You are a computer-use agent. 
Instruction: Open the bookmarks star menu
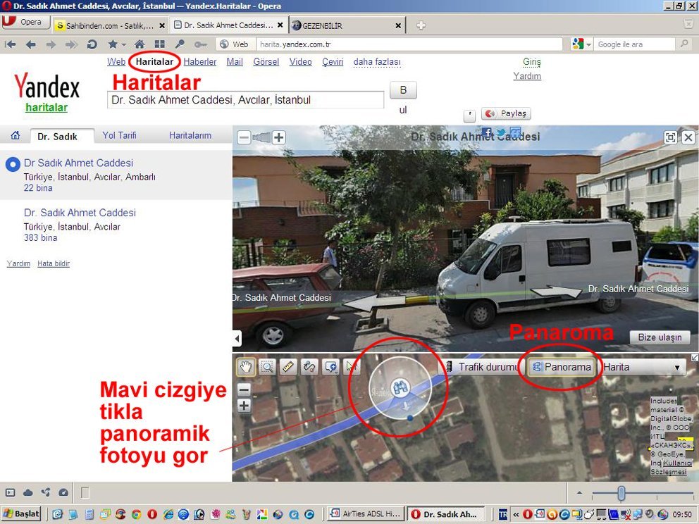pos(117,44)
